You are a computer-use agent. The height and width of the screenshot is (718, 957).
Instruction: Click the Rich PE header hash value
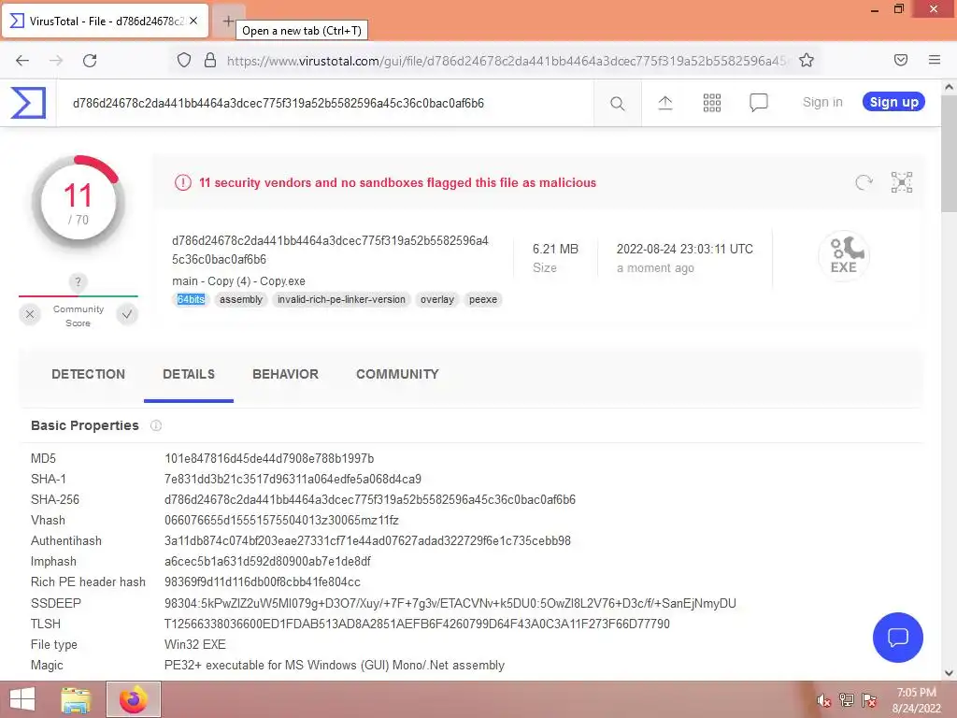click(x=263, y=582)
